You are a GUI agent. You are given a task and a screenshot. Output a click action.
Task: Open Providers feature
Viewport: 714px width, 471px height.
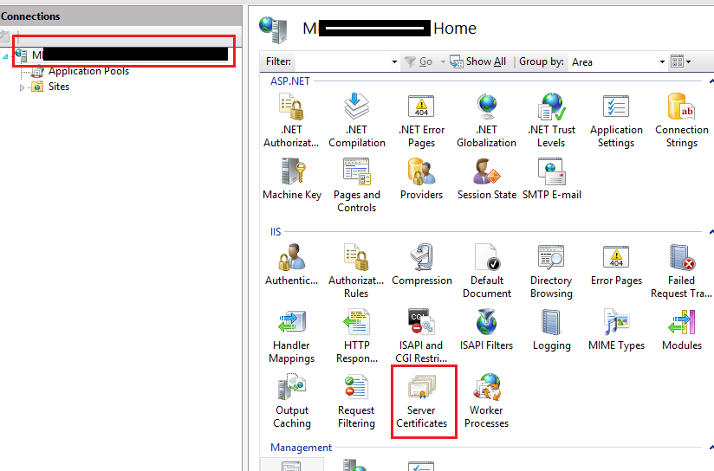(x=422, y=179)
